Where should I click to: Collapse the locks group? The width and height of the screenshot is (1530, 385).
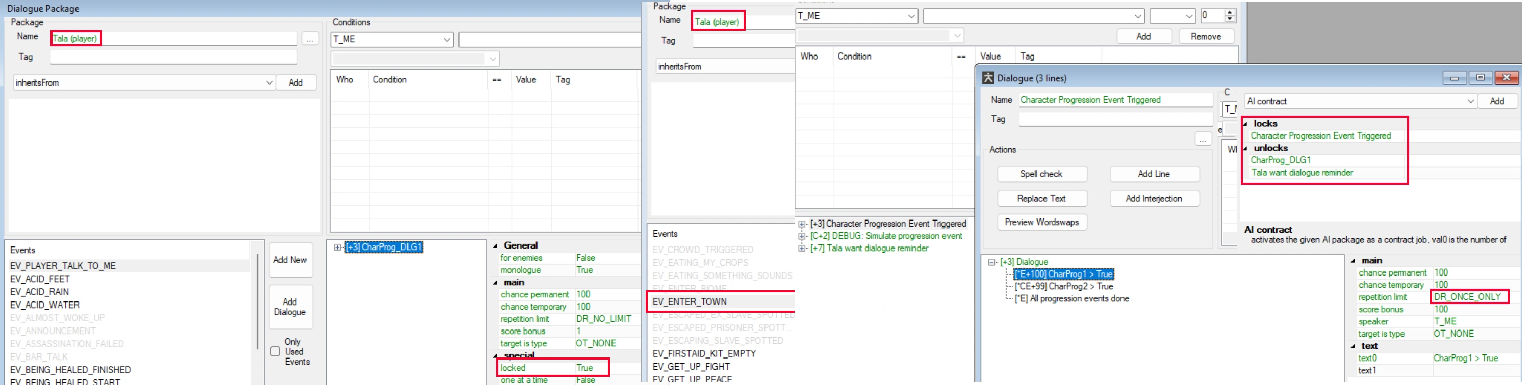click(x=1245, y=124)
